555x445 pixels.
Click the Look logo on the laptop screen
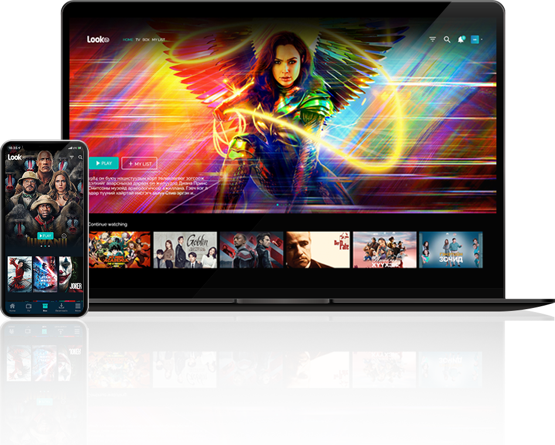tap(98, 40)
